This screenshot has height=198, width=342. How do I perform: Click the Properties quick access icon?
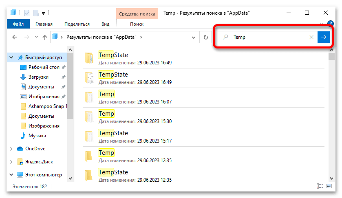[x=27, y=13]
